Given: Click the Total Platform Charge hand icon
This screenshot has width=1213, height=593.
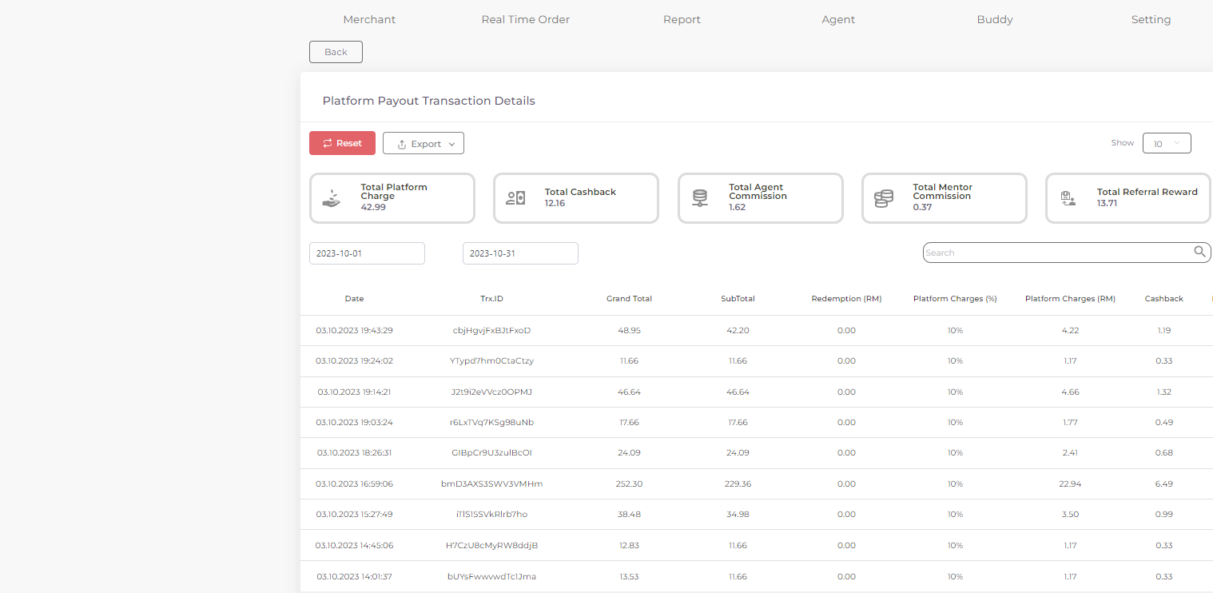Looking at the screenshot, I should pyautogui.click(x=332, y=198).
